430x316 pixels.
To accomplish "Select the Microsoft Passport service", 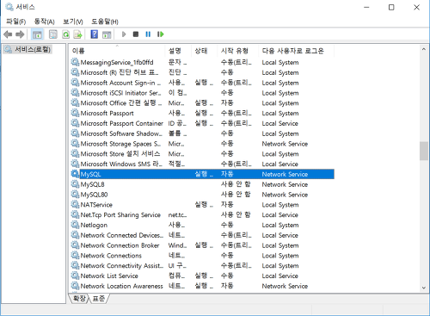I will [x=202, y=113].
